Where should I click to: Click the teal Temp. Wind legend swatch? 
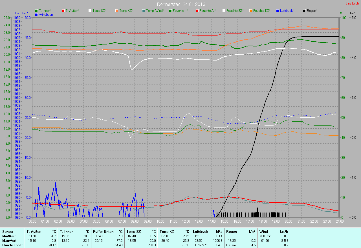pos(144,11)
